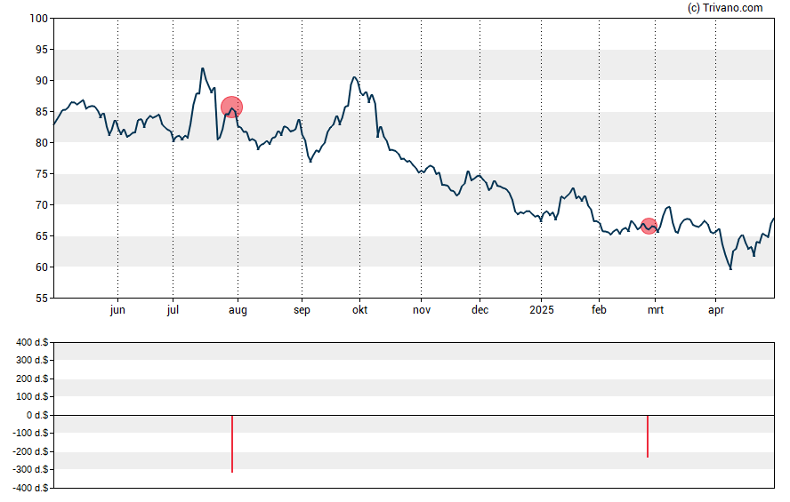This screenshot has height=502, width=790.
Task: Click the '200 d.$' axis label
Action: point(32,378)
